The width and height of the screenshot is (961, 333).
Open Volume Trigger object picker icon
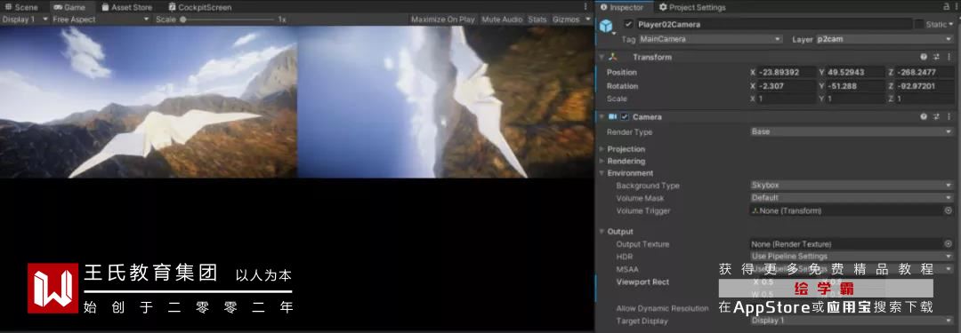click(x=949, y=210)
